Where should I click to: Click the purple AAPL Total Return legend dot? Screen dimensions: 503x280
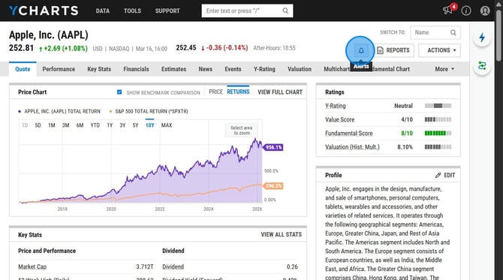[x=20, y=111]
